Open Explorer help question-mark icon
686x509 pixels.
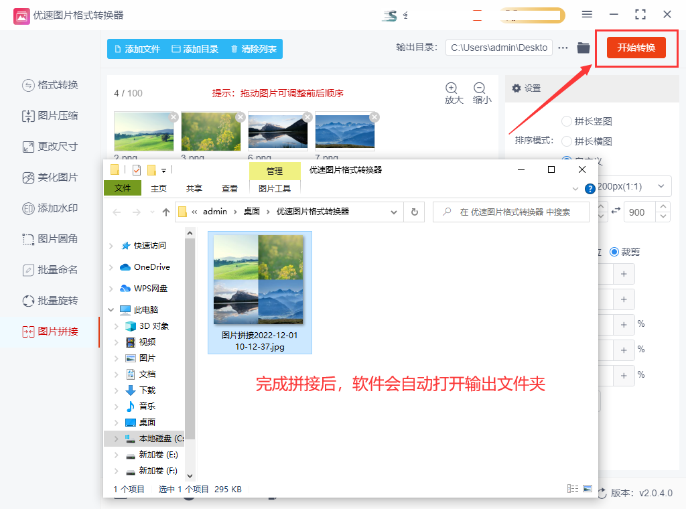coord(590,189)
